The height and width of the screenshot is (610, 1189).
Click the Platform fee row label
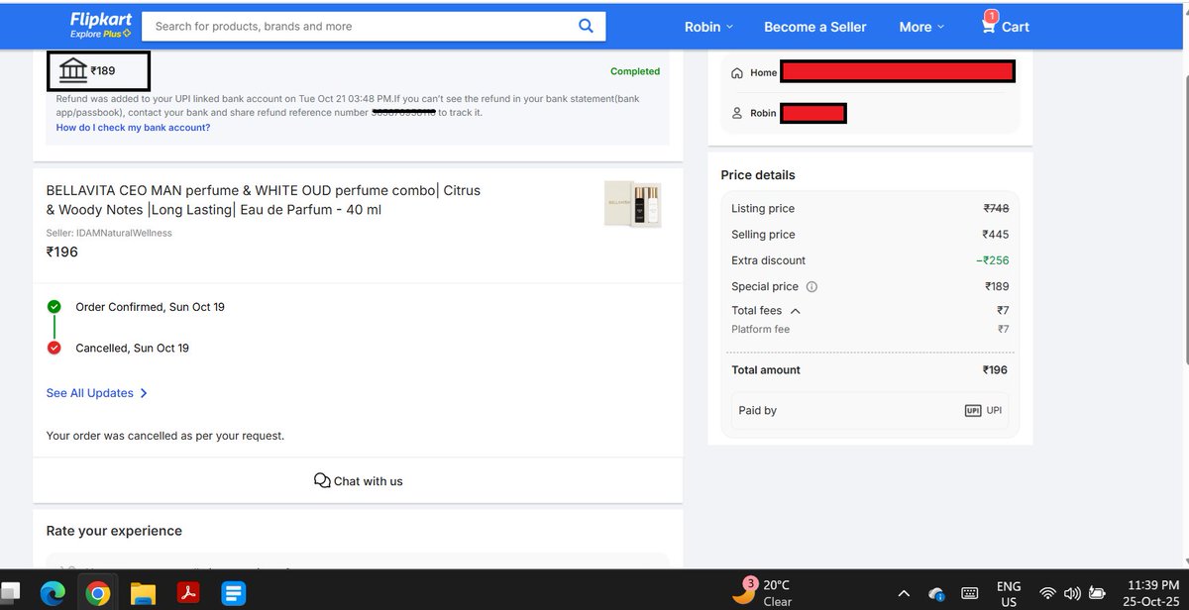760,329
